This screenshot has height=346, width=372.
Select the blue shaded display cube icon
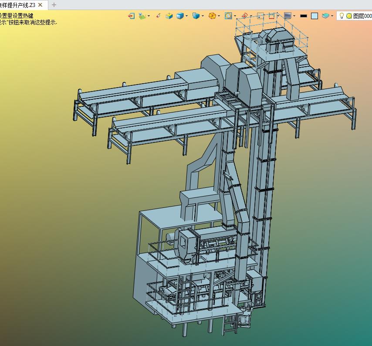pyautogui.click(x=180, y=16)
